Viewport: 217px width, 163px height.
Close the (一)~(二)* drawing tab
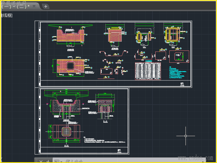click(x=34, y=6)
